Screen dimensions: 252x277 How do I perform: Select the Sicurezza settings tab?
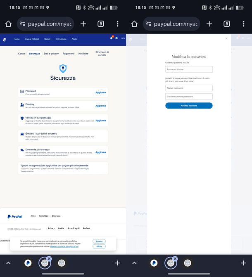tap(34, 54)
